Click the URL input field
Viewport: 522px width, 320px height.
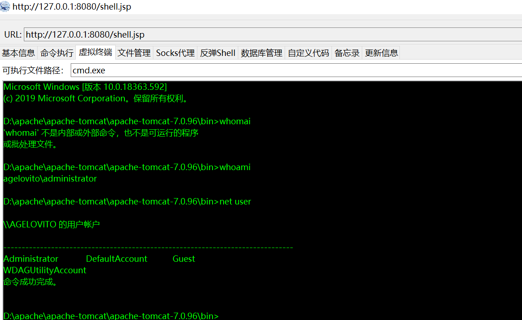[273, 34]
